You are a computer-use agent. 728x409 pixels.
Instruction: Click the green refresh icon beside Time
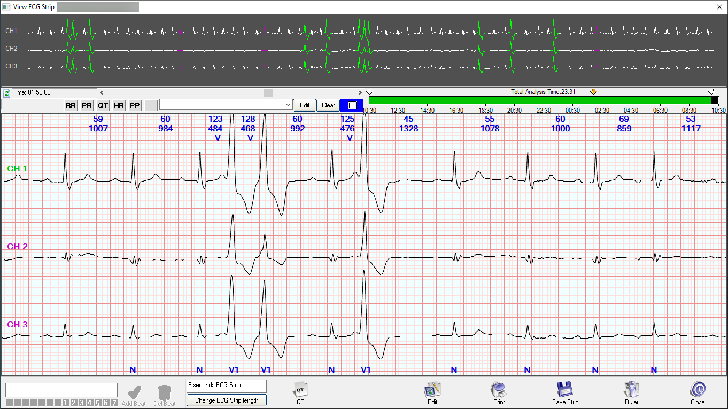pos(6,93)
